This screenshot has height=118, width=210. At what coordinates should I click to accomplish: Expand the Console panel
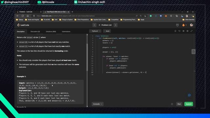97,104
